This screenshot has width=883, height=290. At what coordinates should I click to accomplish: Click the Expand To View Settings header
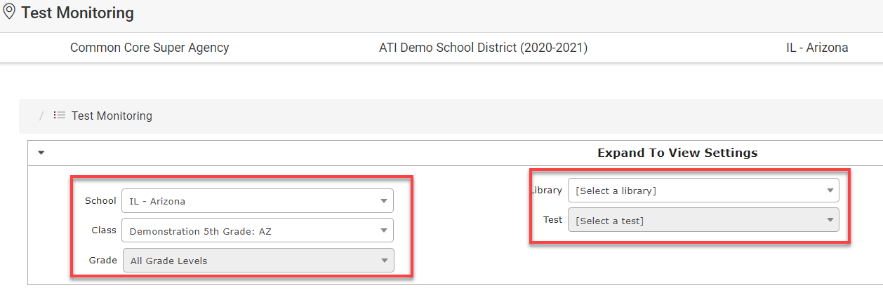(x=677, y=153)
